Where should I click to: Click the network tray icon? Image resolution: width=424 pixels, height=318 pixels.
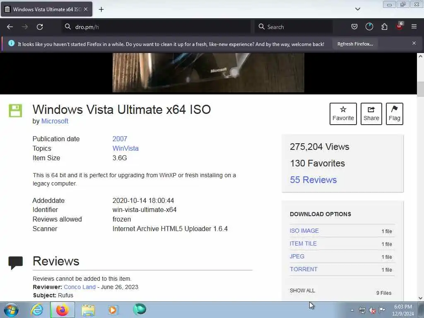pos(362,310)
